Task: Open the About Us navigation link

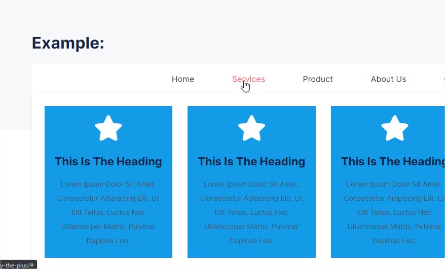Action: coord(388,79)
